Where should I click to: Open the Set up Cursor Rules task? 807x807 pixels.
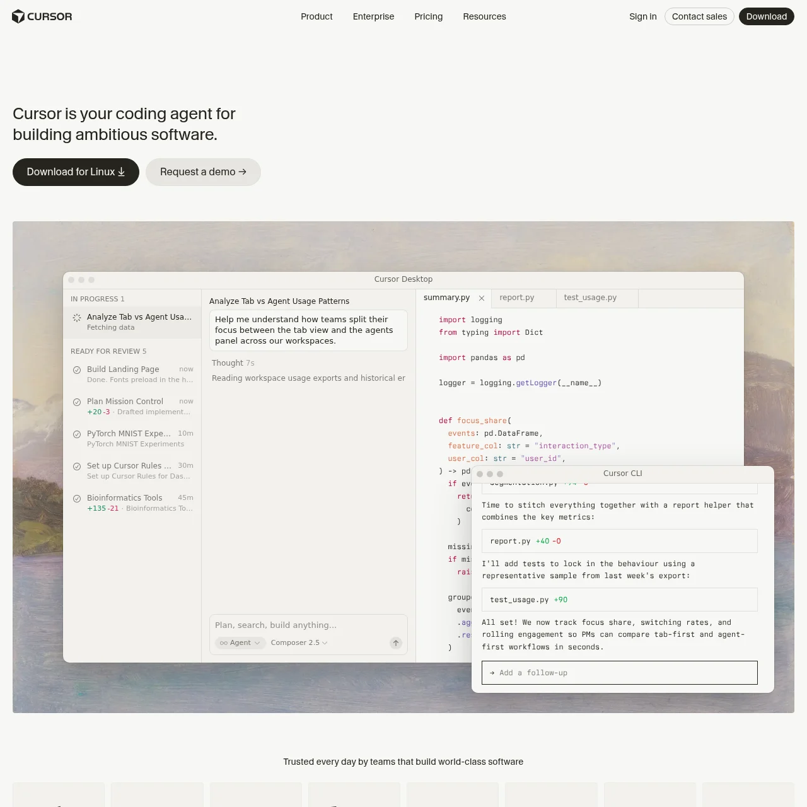(132, 470)
